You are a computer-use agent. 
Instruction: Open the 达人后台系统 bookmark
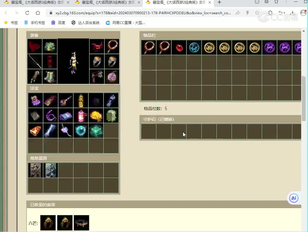(x=86, y=23)
